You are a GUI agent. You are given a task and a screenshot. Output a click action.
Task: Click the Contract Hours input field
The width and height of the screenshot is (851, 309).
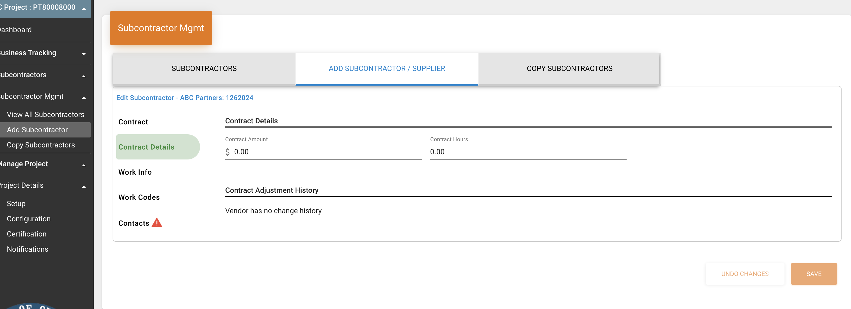tap(528, 152)
